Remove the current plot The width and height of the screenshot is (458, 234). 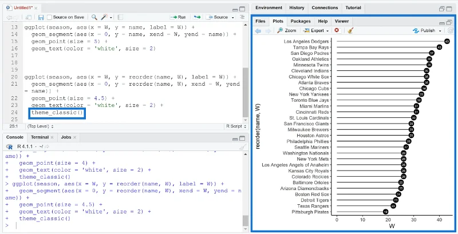[337, 30]
